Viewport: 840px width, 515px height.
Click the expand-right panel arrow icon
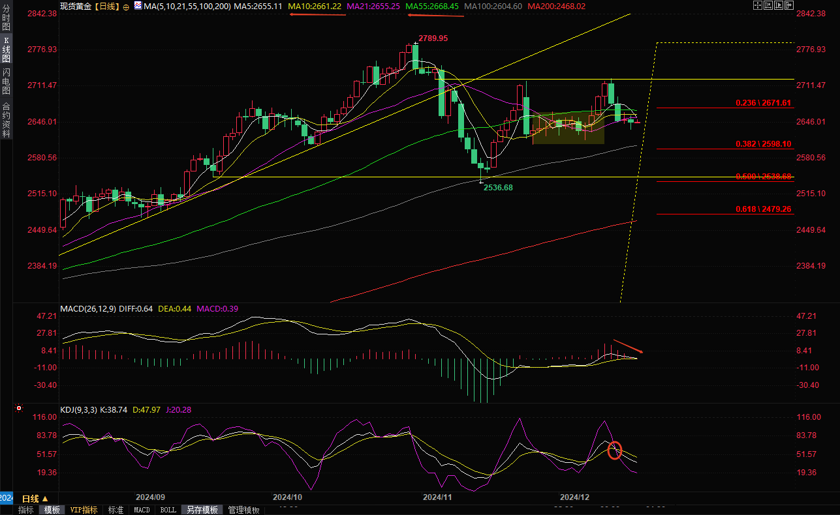coord(789,5)
